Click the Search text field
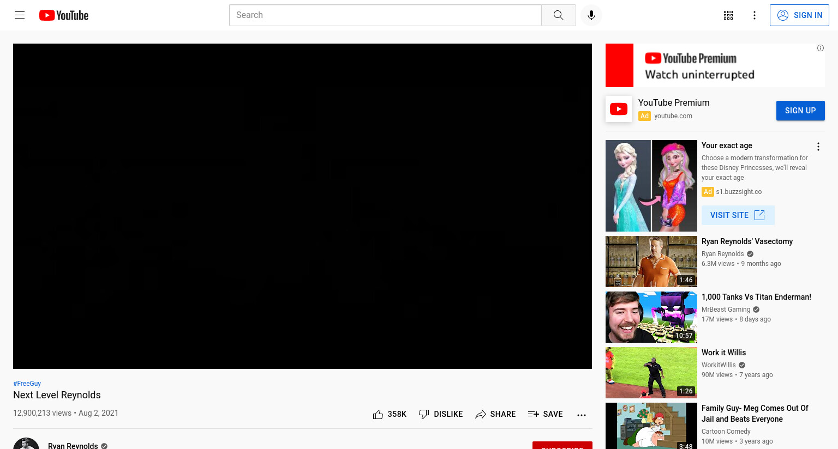 (385, 15)
